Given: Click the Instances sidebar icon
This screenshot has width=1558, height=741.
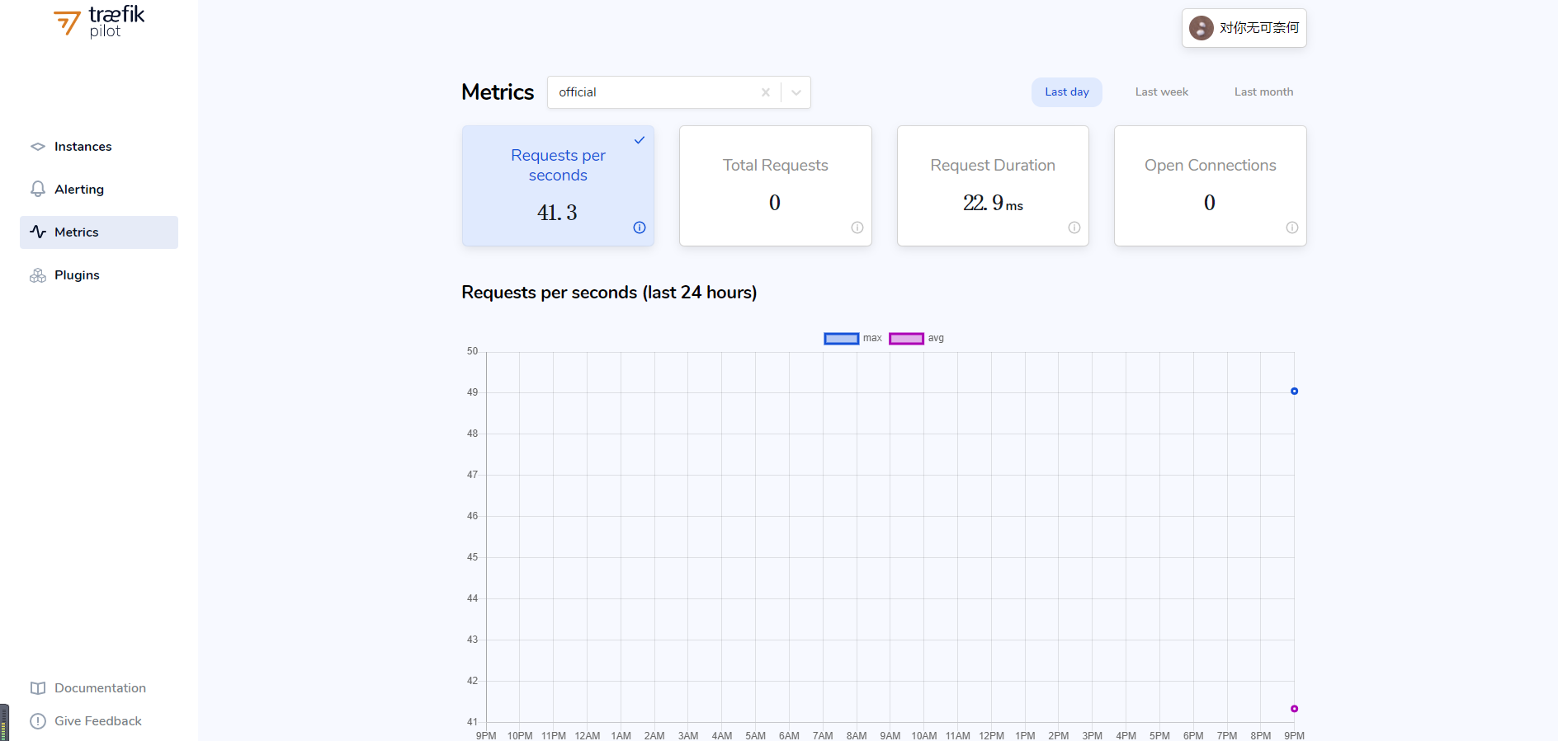Looking at the screenshot, I should point(38,147).
